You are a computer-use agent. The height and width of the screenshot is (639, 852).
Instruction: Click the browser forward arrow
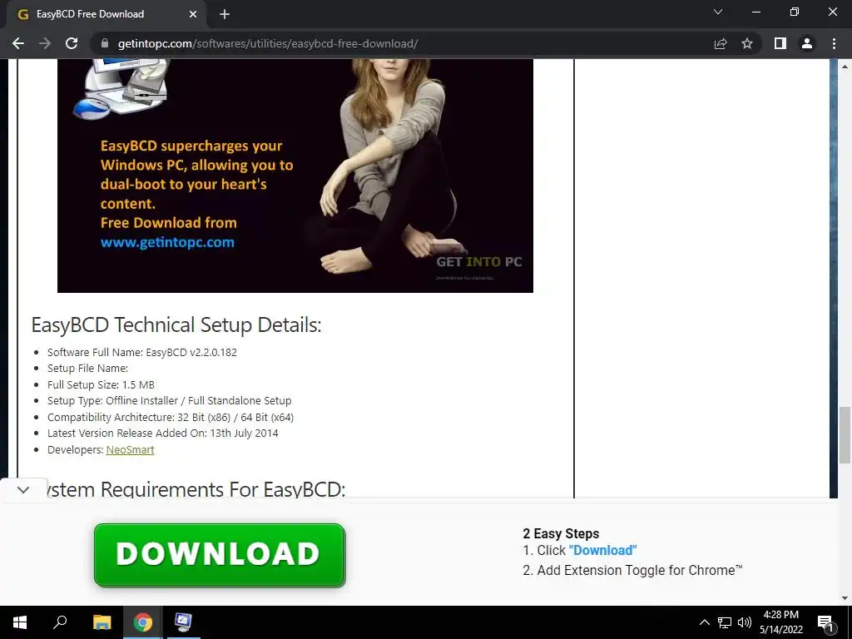click(x=45, y=43)
